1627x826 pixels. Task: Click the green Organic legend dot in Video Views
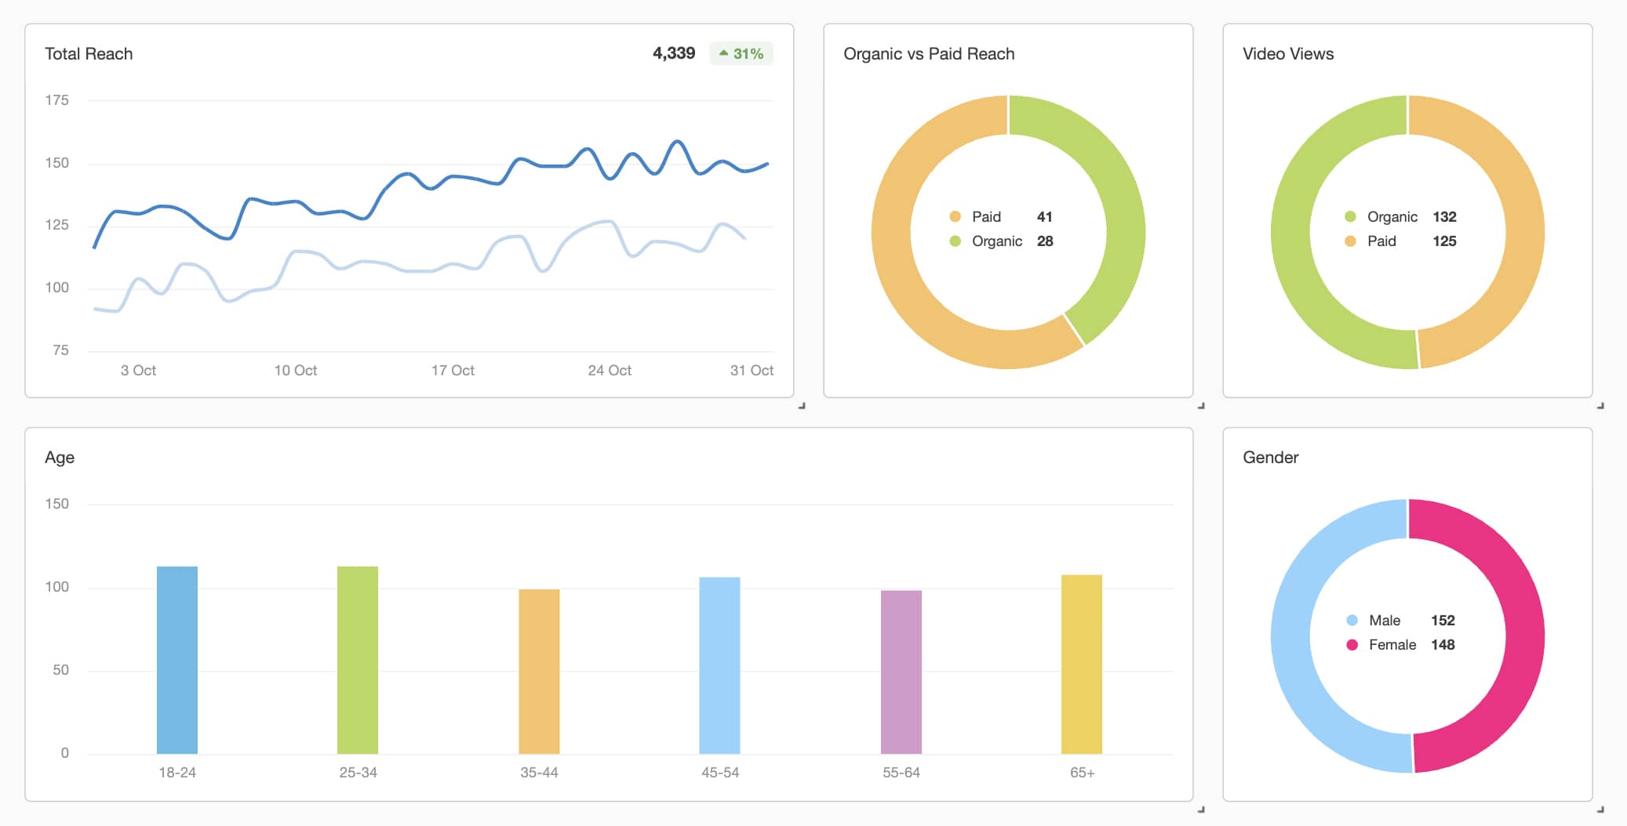1350,217
